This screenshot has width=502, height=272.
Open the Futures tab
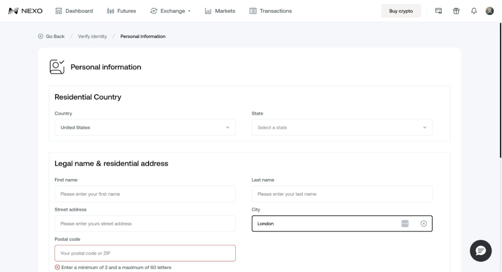[121, 11]
